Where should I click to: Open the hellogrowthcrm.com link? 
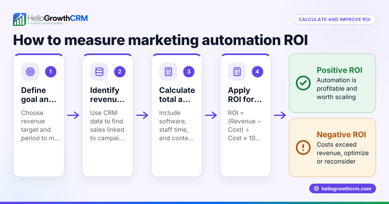coord(343,188)
